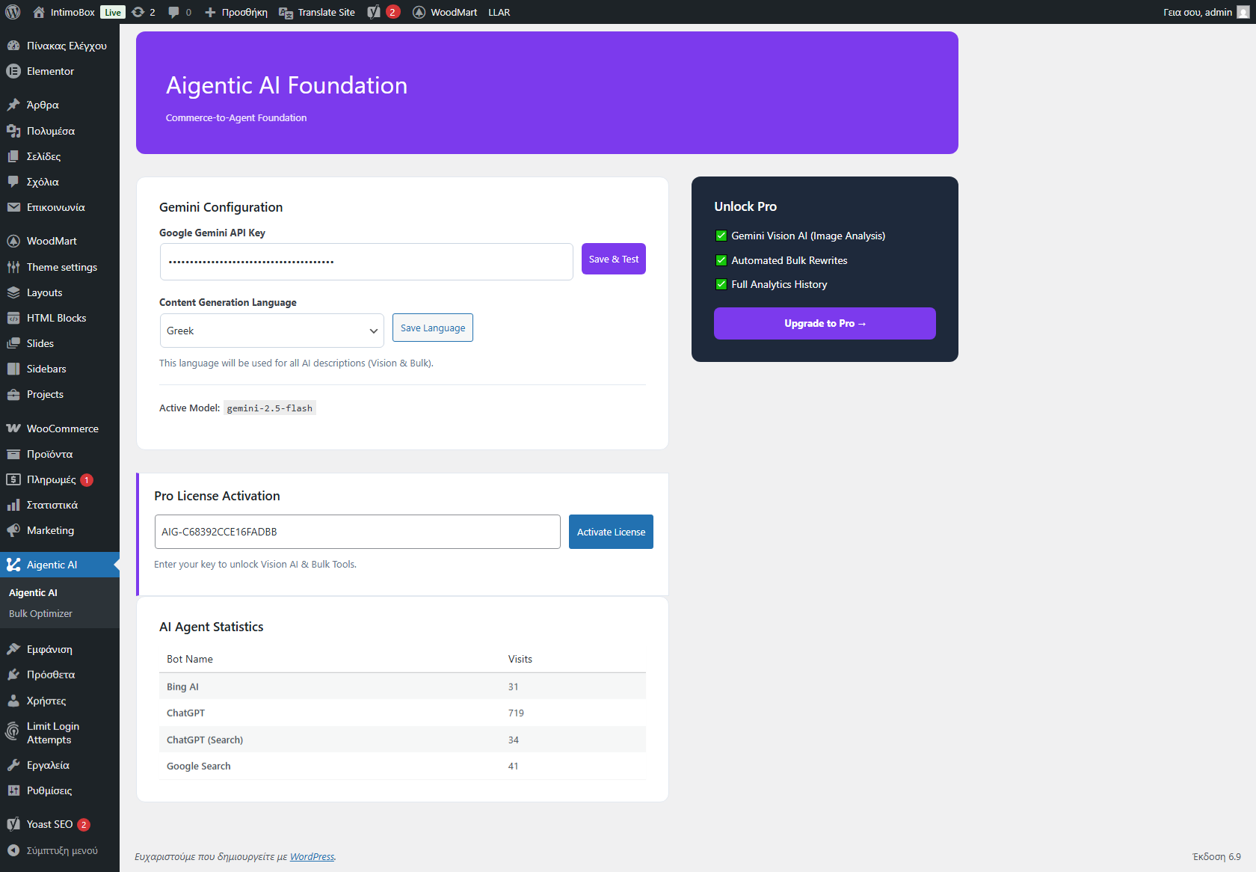Open Theme settings via its sliders icon
Viewport: 1256px width, 872px height.
pos(13,267)
